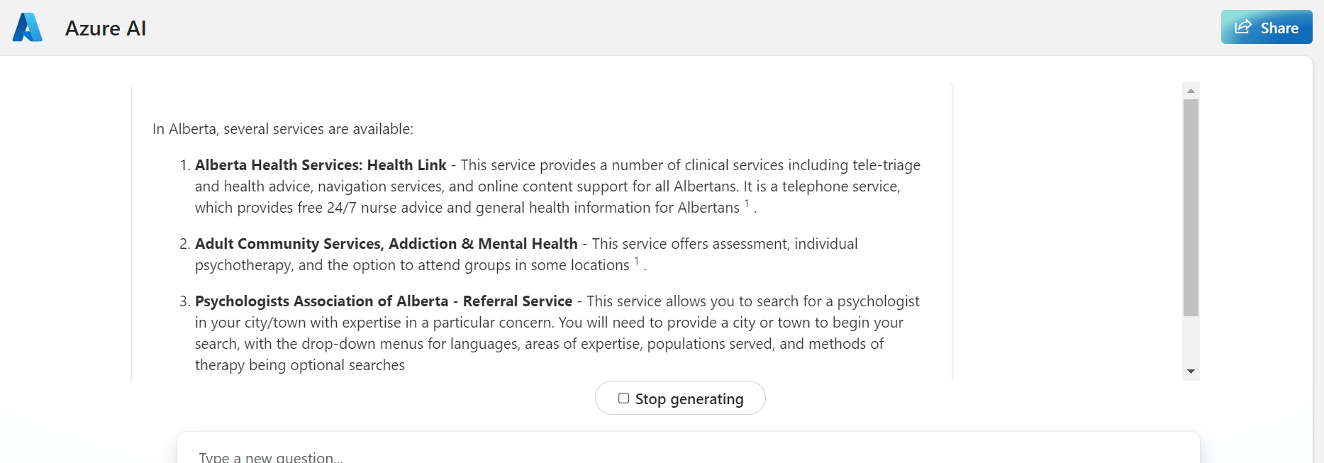
Task: Click the arrow glyph within the Share icon
Action: pyautogui.click(x=1242, y=27)
